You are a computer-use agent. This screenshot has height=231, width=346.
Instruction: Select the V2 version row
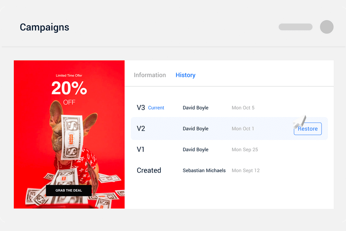[141, 128]
